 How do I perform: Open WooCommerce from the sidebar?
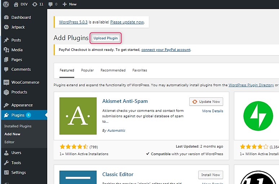pyautogui.click(x=25, y=82)
